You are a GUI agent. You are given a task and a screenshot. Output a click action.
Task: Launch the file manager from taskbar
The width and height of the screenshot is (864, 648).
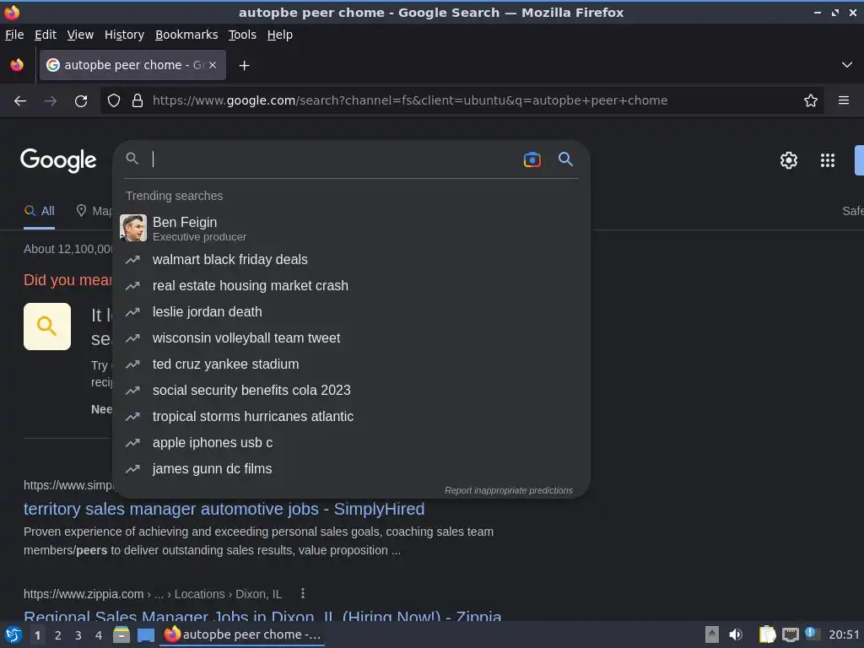pyautogui.click(x=121, y=634)
